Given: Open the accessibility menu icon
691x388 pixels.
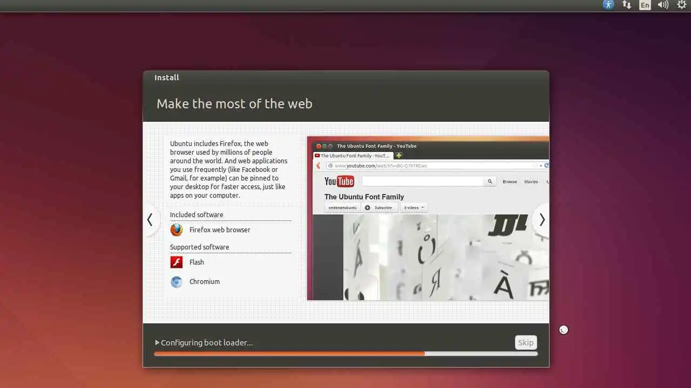Looking at the screenshot, I should coord(608,5).
